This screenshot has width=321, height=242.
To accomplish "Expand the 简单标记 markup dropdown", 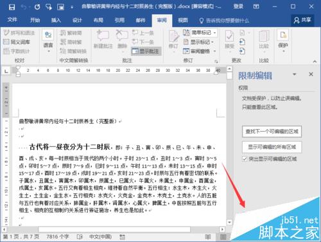I will point(214,33).
